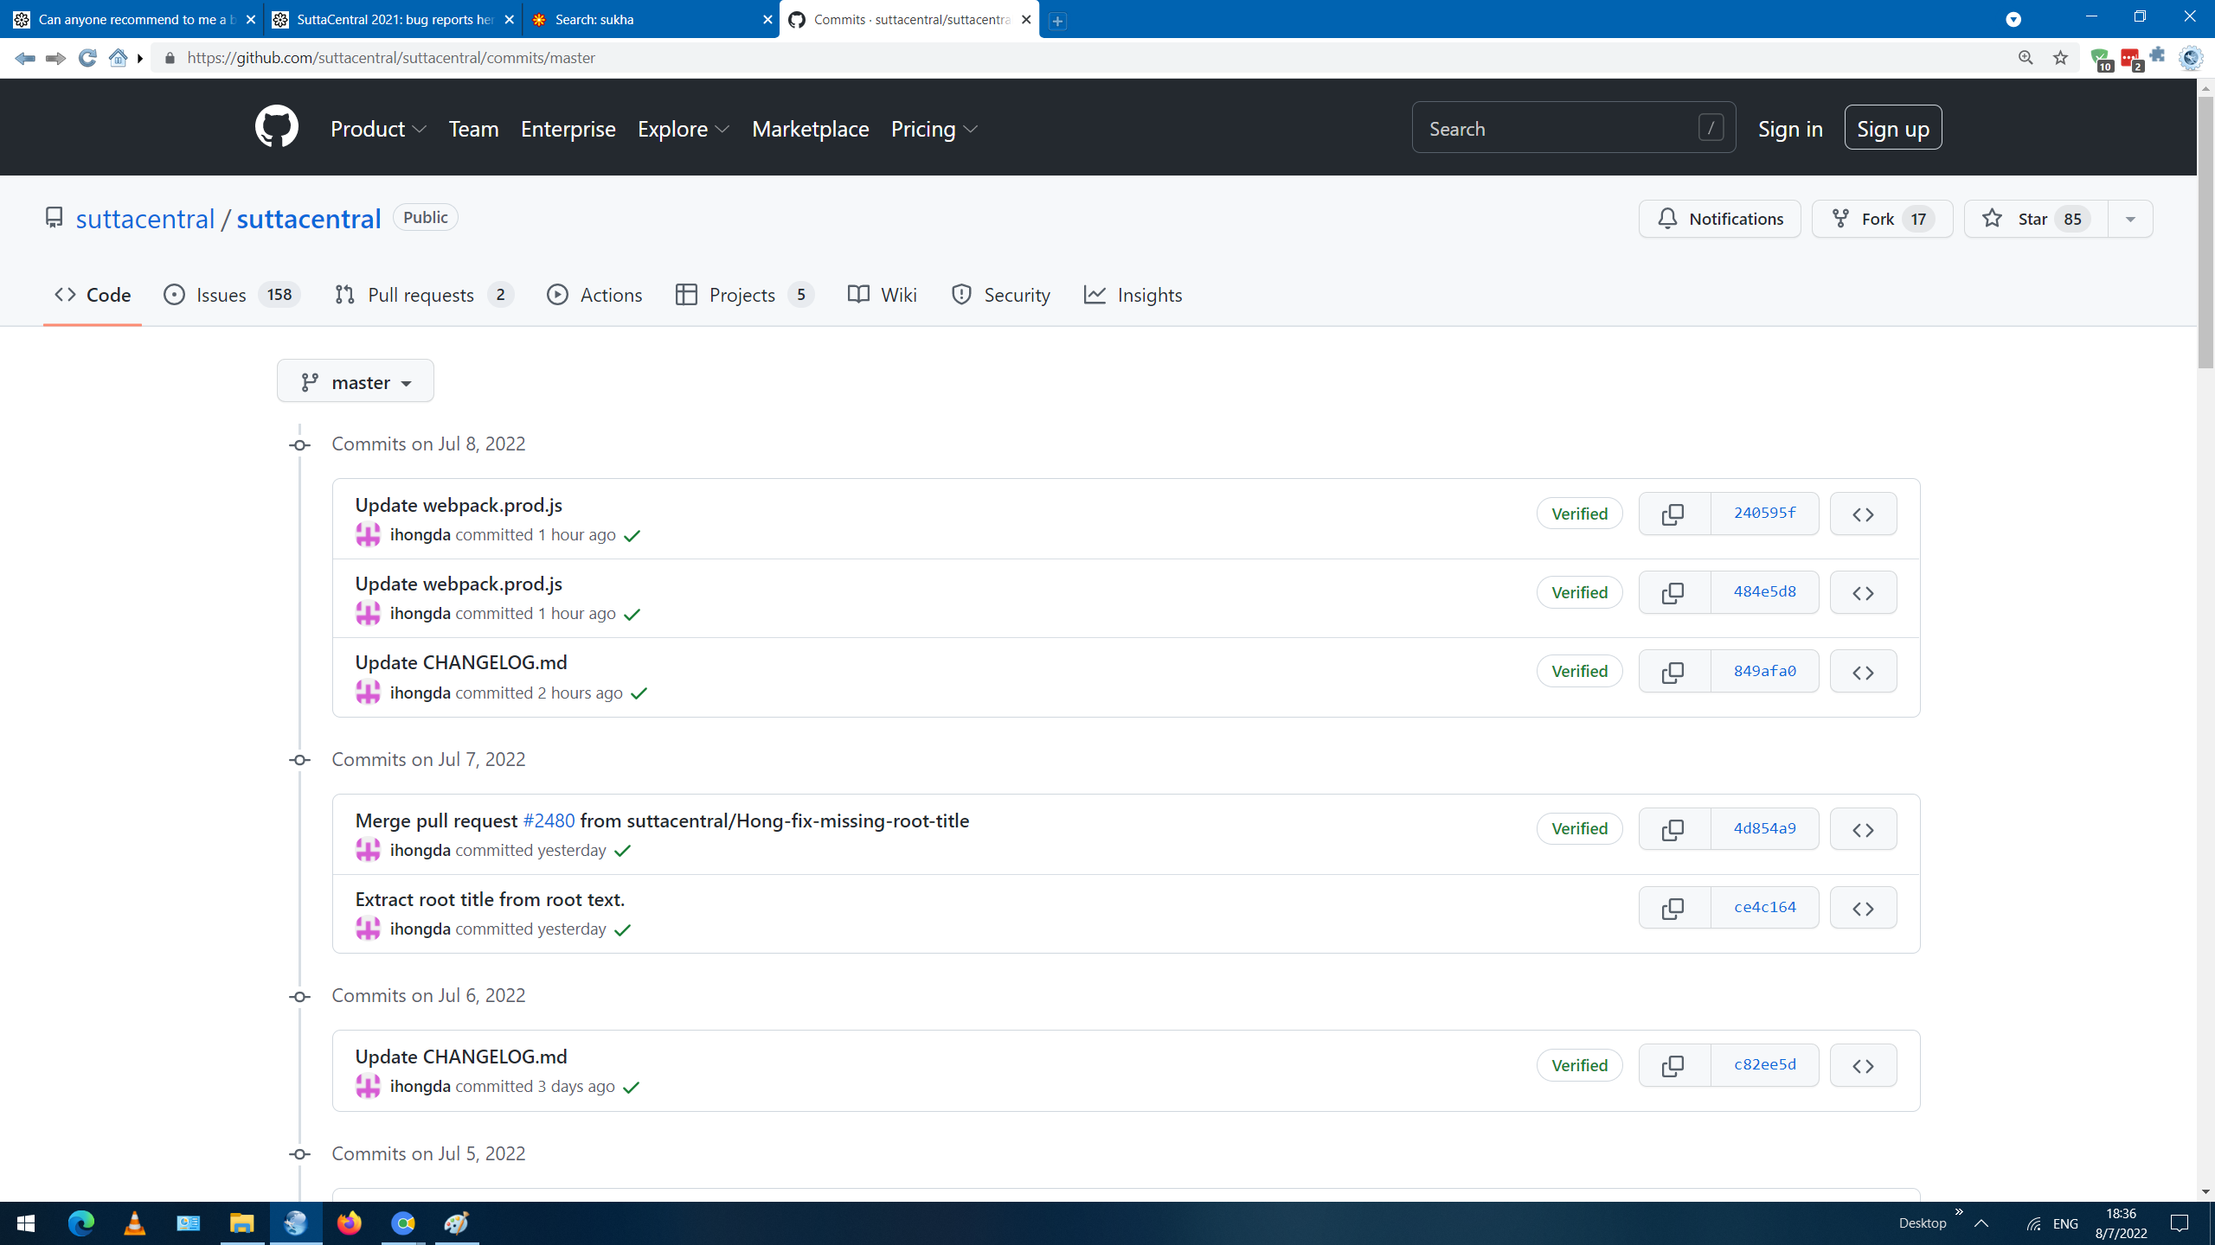2215x1245 pixels.
Task: Open Windows Start menu
Action: pos(26,1223)
